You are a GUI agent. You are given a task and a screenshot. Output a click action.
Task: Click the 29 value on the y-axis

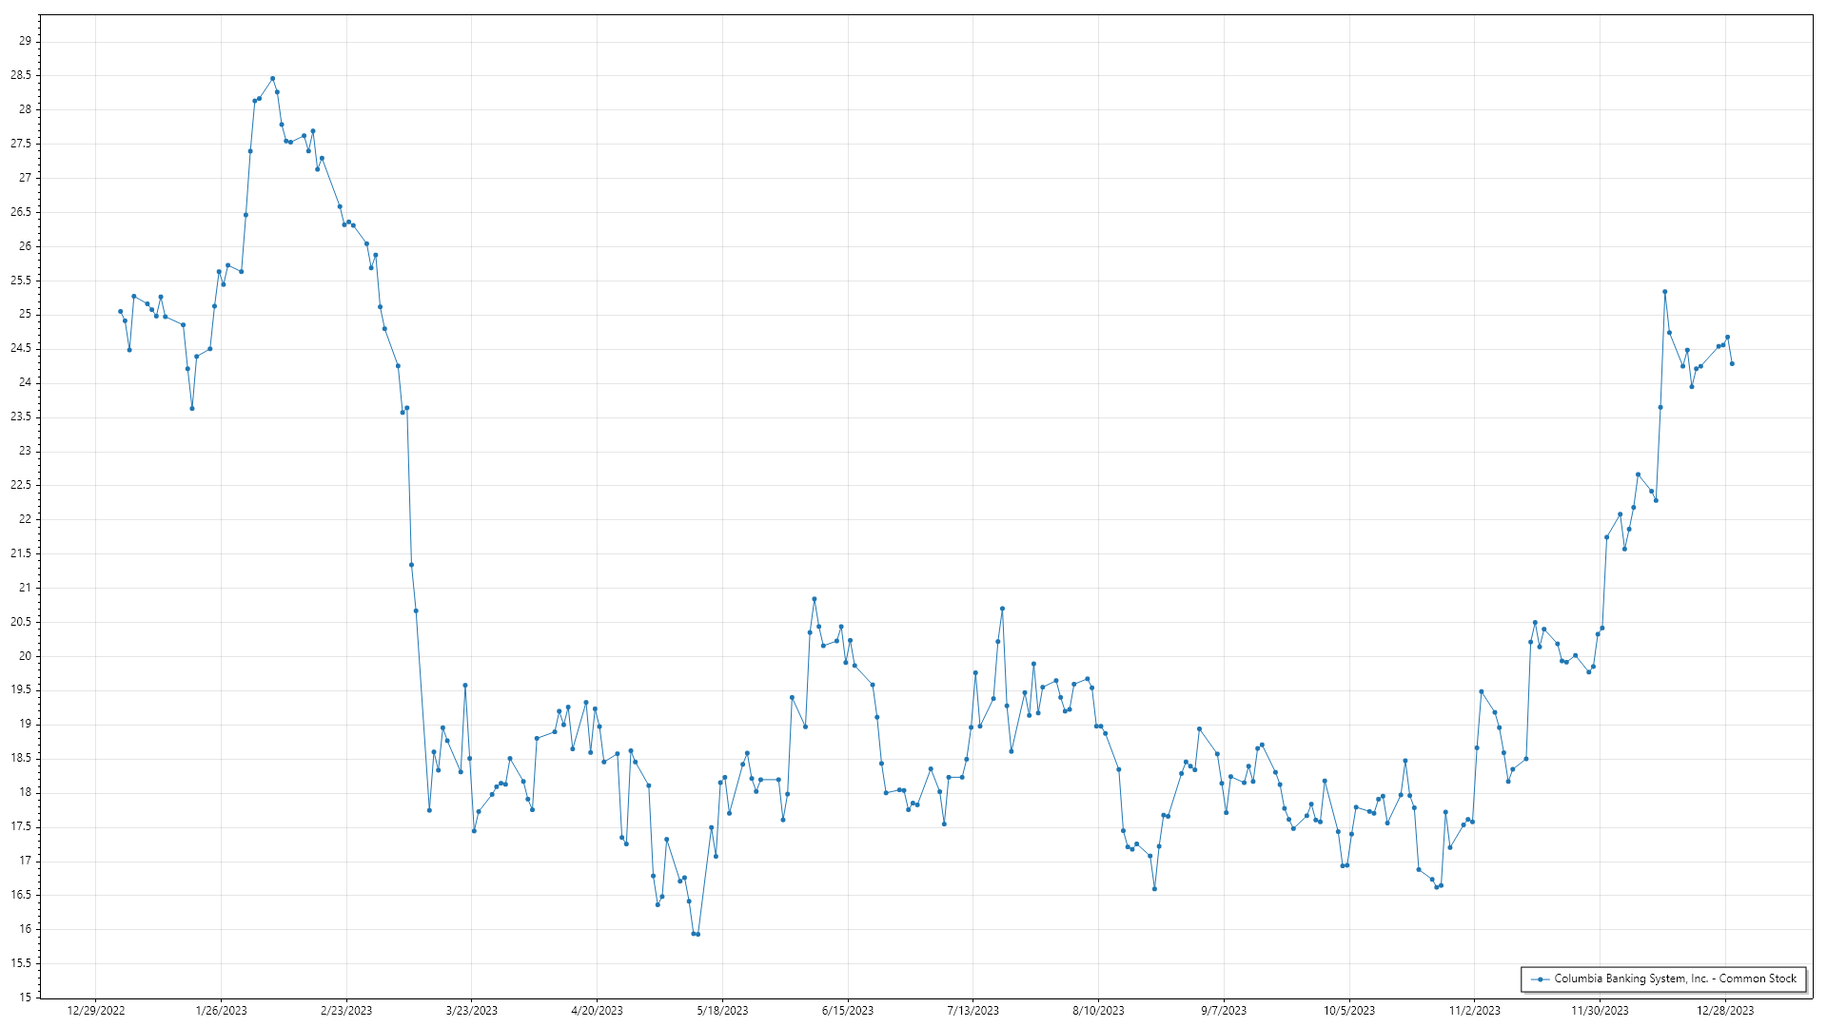pos(25,41)
